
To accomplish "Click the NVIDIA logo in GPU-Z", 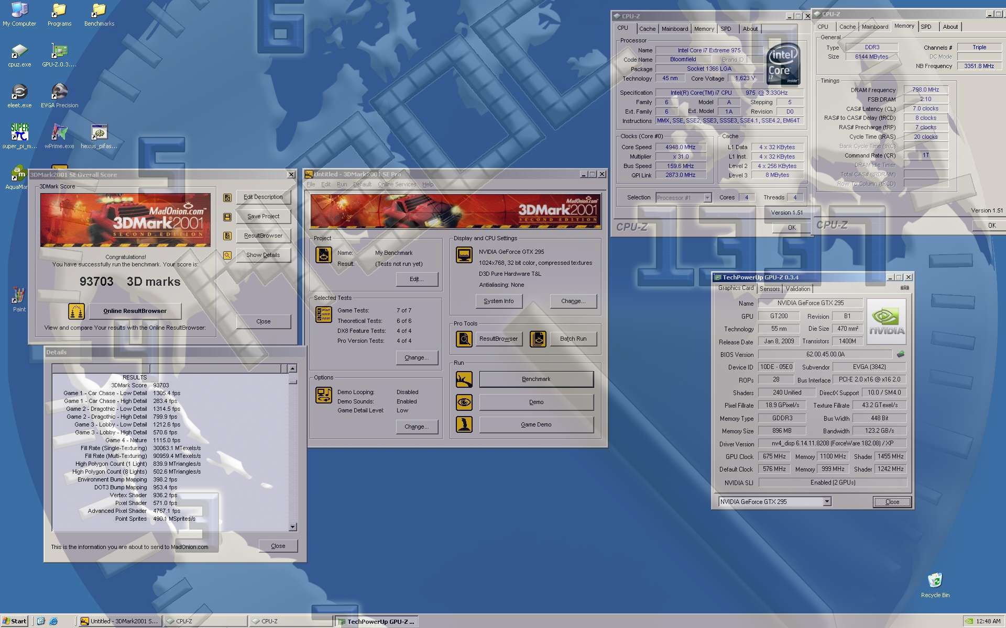I will [887, 321].
